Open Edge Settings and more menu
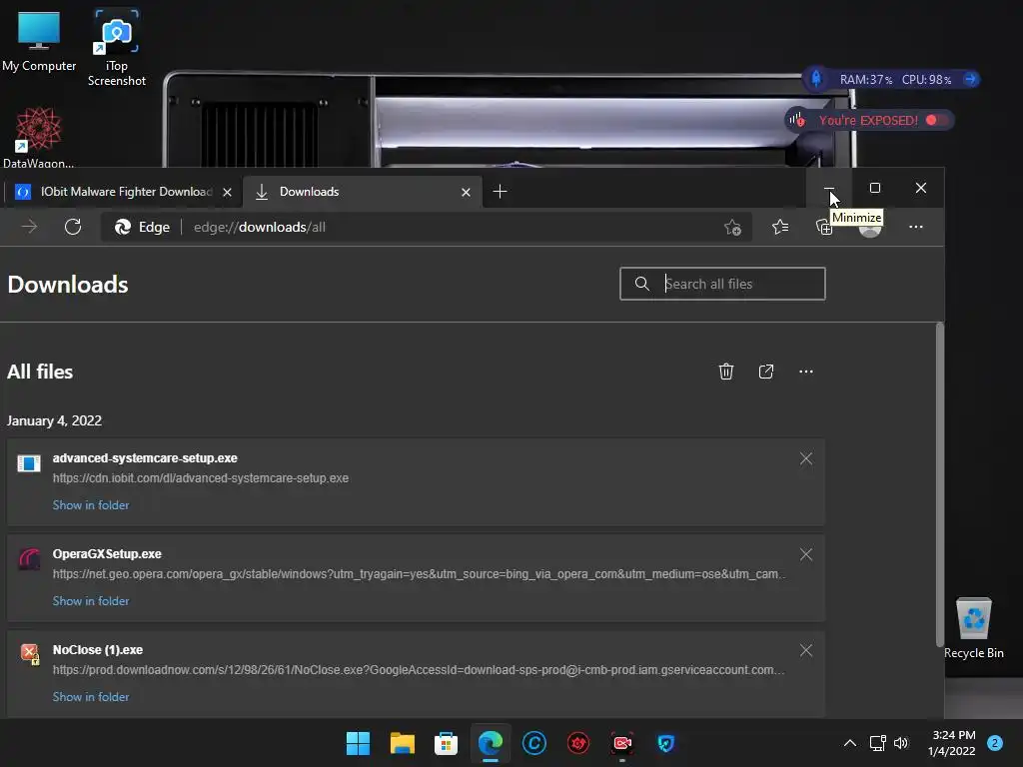Screen dimensions: 1023x767 tap(916, 227)
